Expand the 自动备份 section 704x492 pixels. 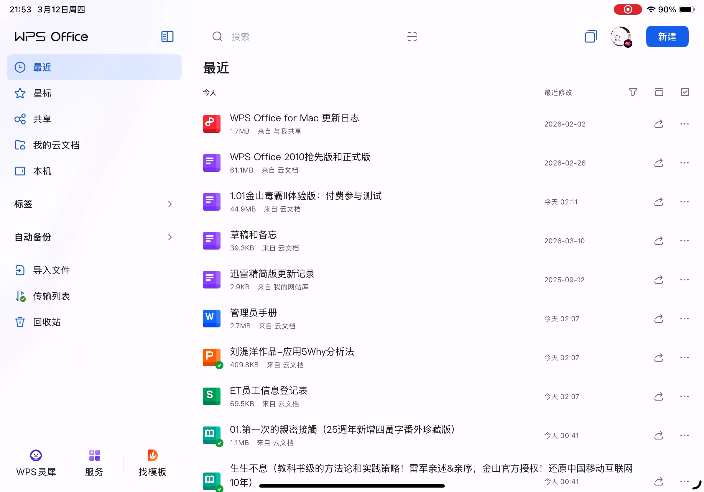(x=170, y=237)
